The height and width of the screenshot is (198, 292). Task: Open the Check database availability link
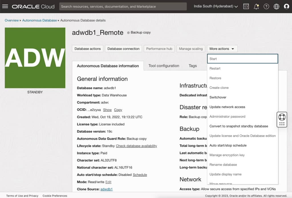(136, 146)
